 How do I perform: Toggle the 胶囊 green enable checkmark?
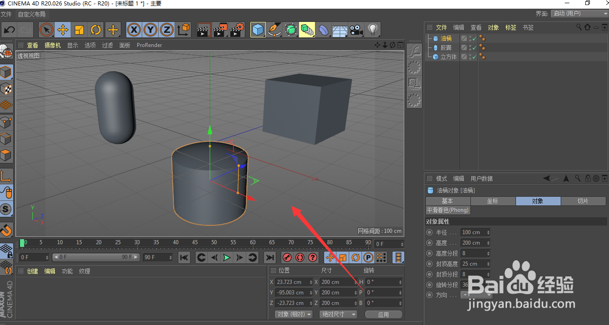(x=475, y=47)
